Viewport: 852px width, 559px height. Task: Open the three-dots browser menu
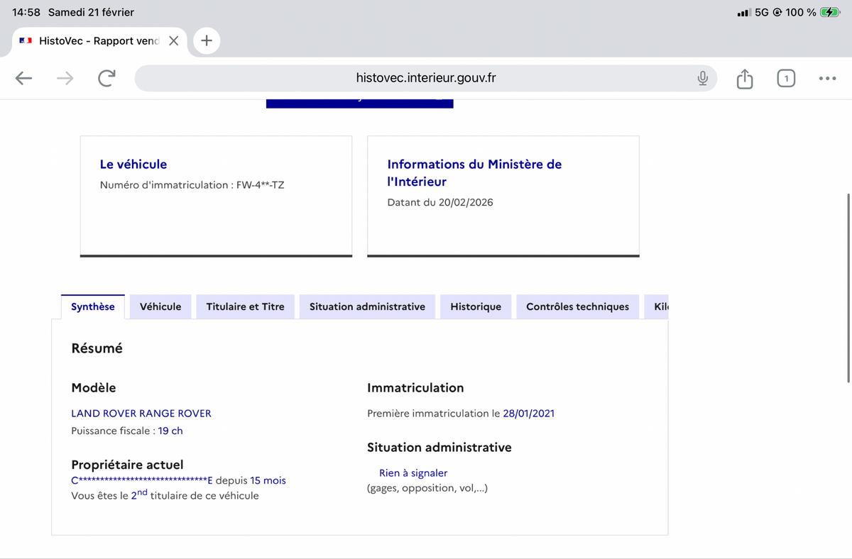click(827, 78)
